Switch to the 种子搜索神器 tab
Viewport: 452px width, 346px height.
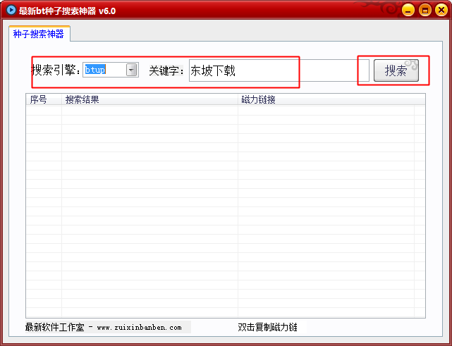click(x=38, y=34)
